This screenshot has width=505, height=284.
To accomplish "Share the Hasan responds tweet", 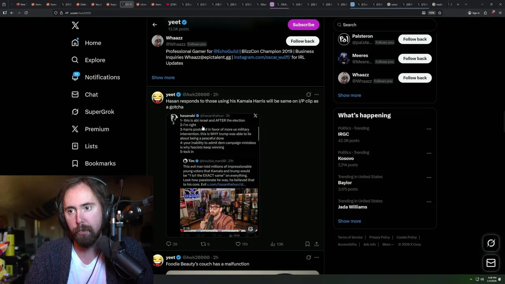I will pos(316,244).
